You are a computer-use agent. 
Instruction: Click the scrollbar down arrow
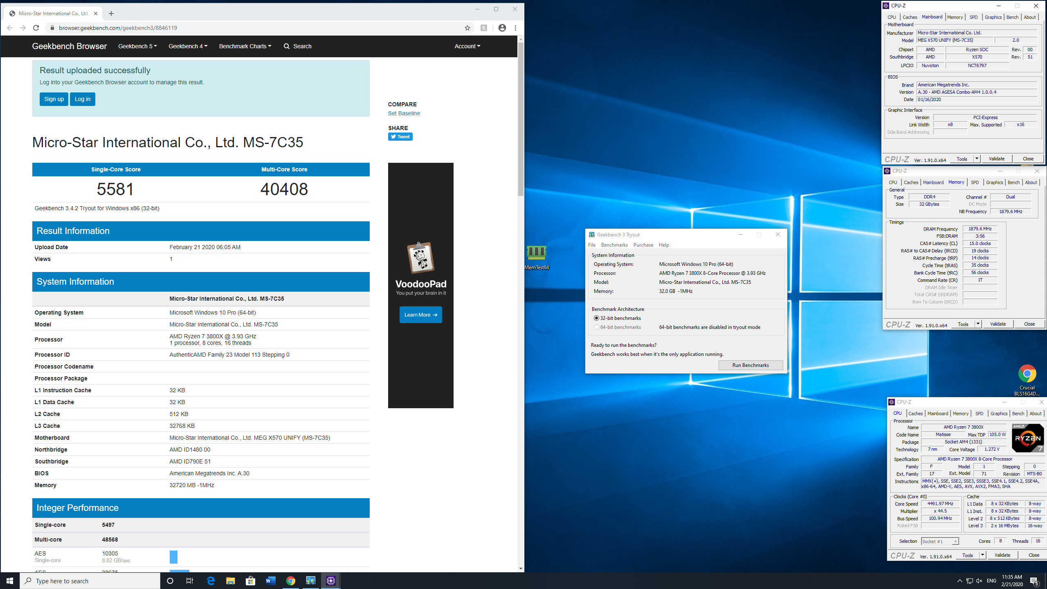tap(521, 568)
